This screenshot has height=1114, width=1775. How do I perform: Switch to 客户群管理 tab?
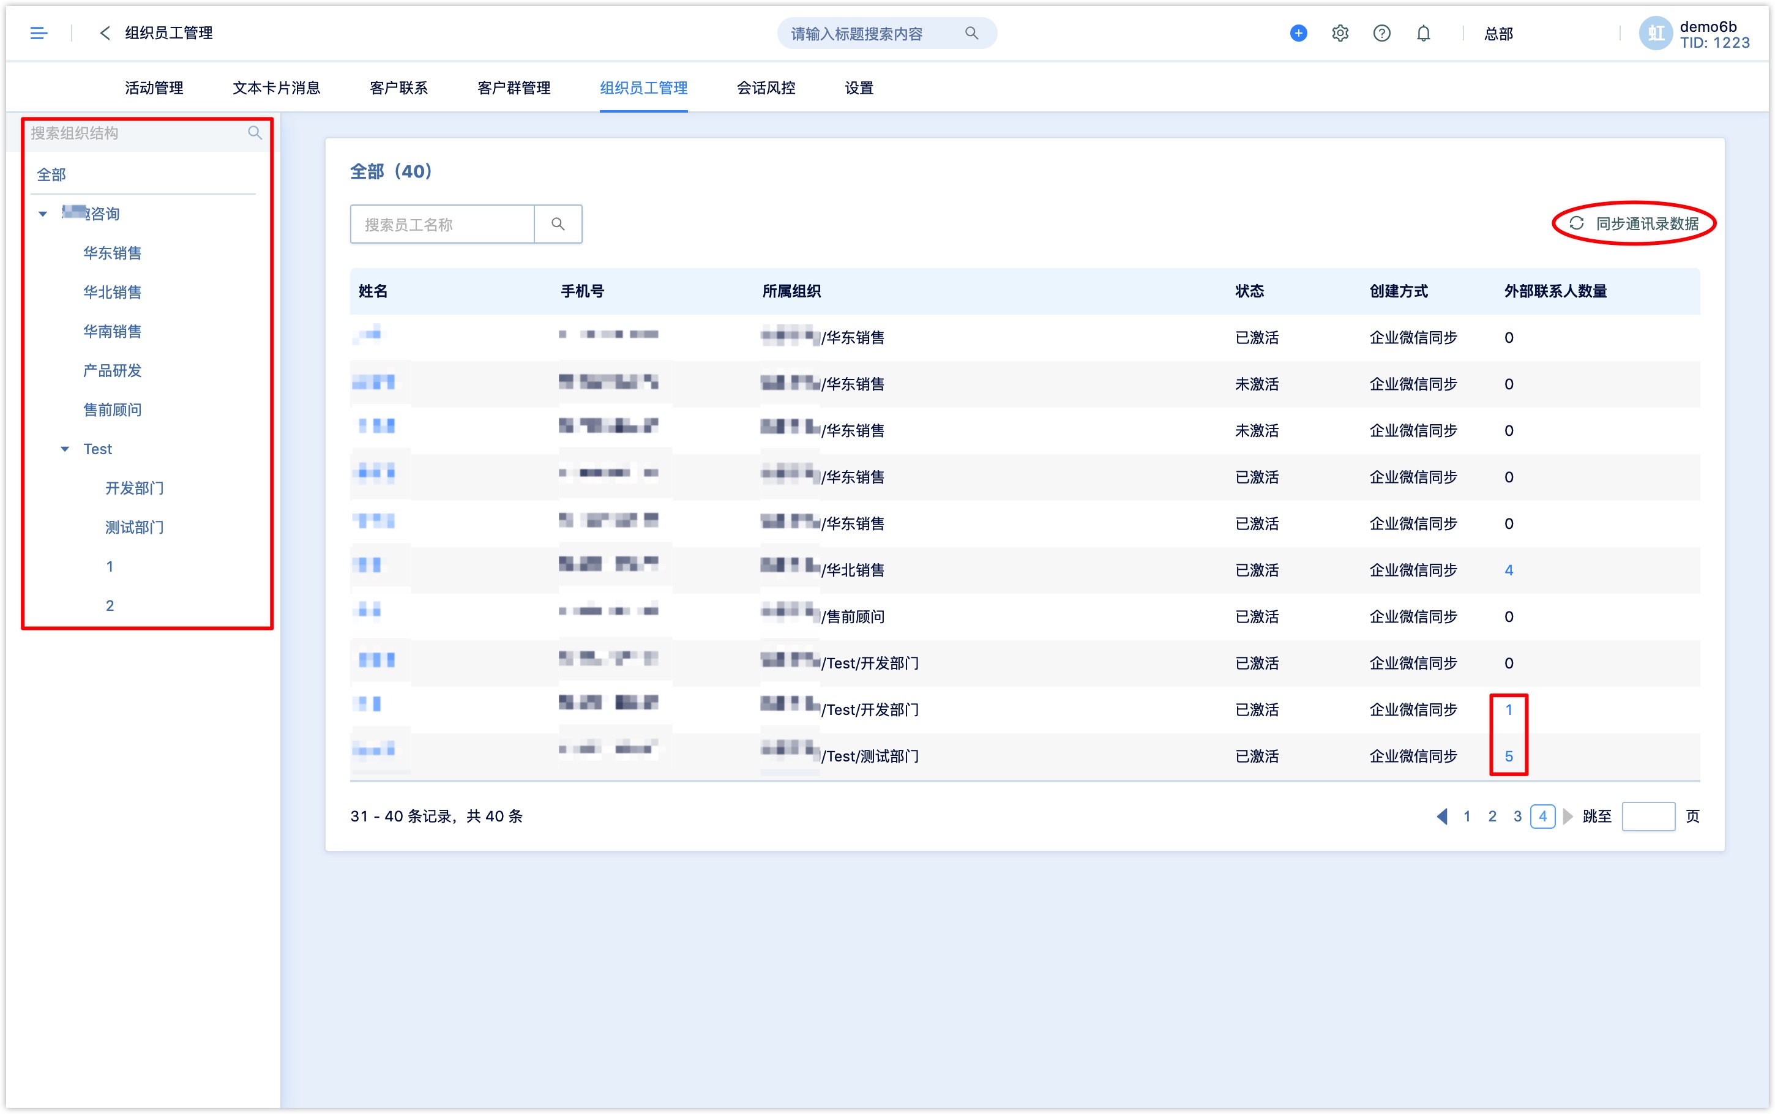click(x=514, y=88)
